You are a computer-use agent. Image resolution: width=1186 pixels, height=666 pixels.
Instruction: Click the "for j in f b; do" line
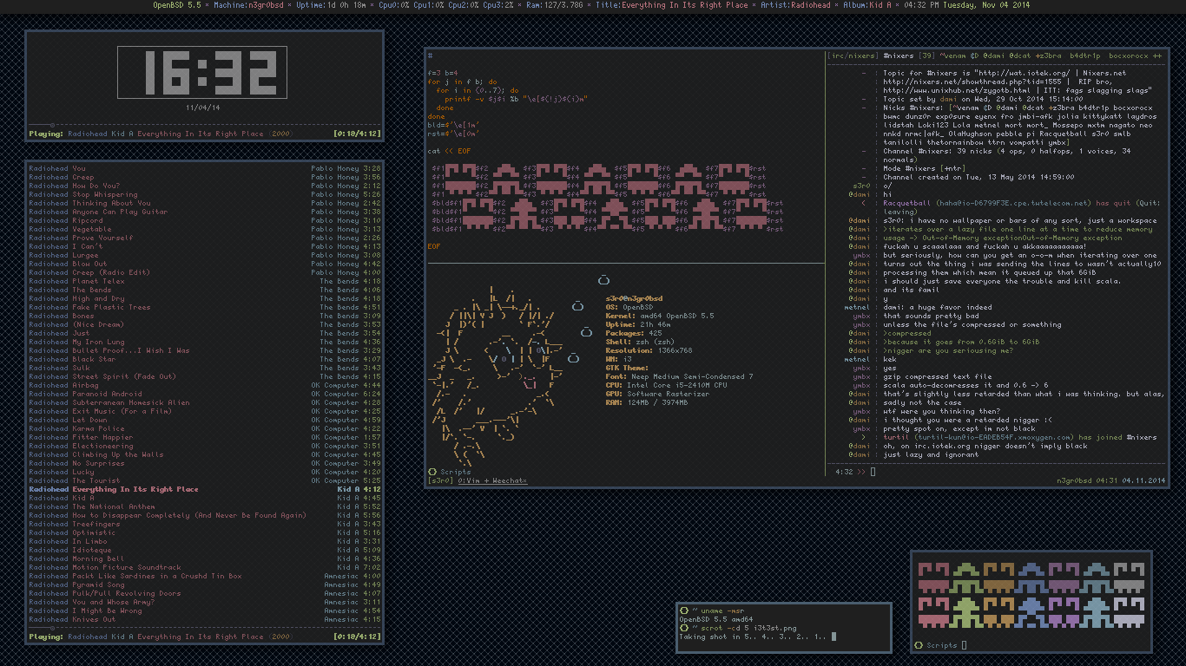[x=463, y=82]
